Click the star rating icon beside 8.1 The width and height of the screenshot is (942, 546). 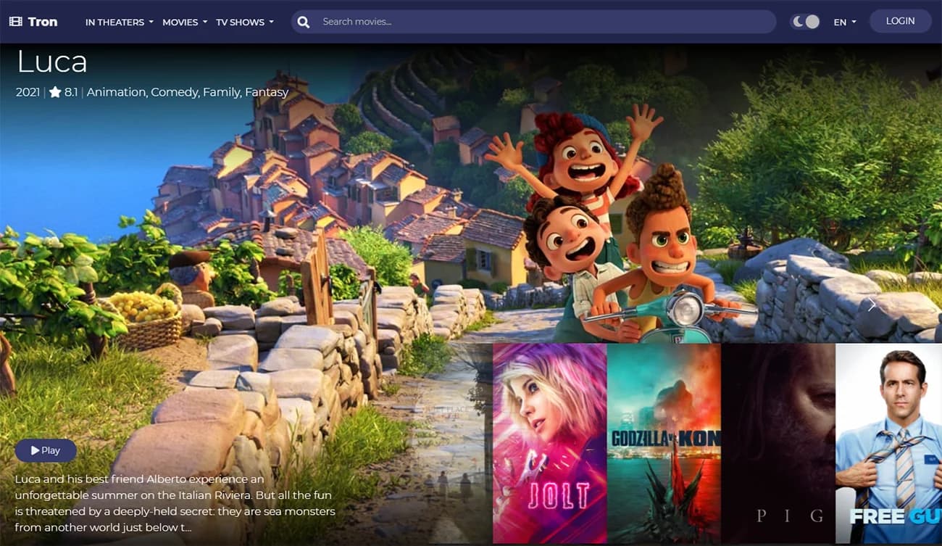tap(55, 92)
